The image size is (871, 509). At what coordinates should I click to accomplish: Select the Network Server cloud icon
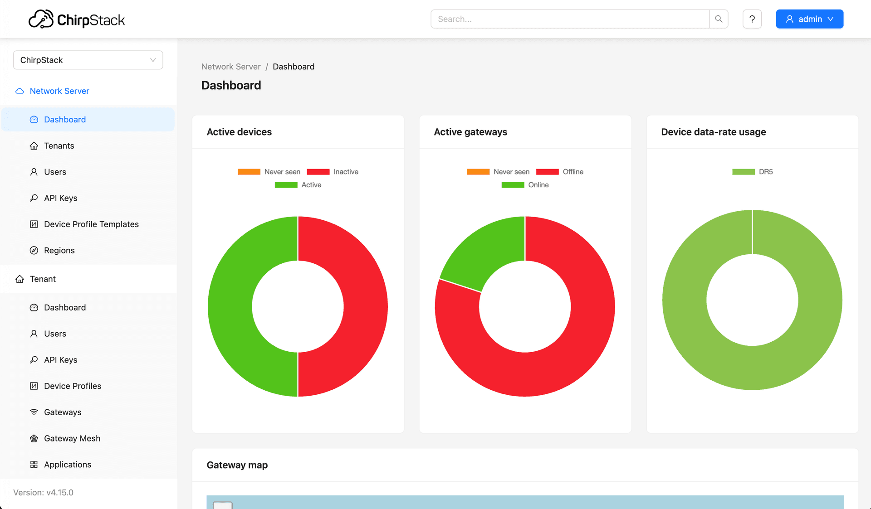[20, 91]
